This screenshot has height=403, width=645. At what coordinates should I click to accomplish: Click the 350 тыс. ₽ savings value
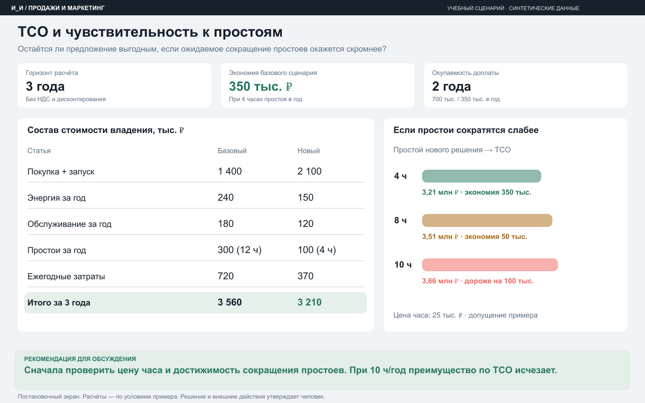pyautogui.click(x=260, y=86)
